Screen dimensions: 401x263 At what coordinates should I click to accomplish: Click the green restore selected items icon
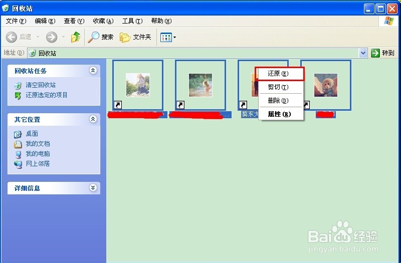tap(18, 96)
